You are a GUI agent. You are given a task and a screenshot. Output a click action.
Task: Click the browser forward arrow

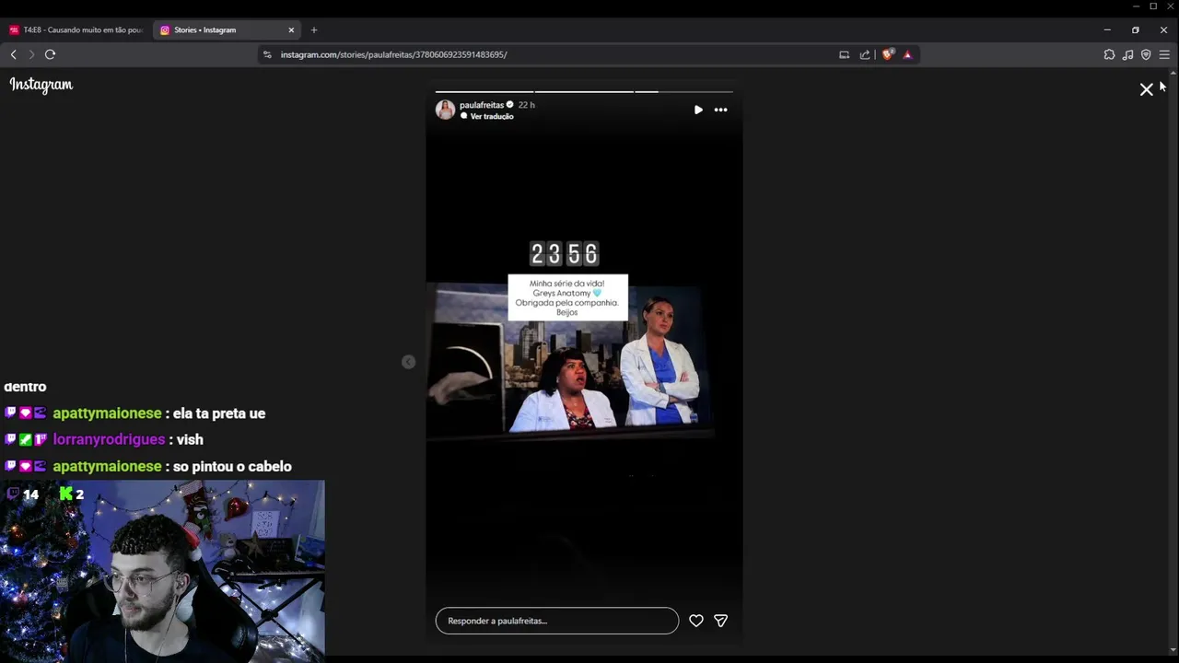click(31, 54)
